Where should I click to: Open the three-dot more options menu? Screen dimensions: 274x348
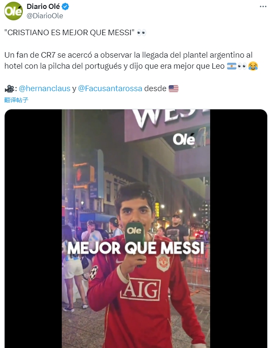(x=263, y=6)
